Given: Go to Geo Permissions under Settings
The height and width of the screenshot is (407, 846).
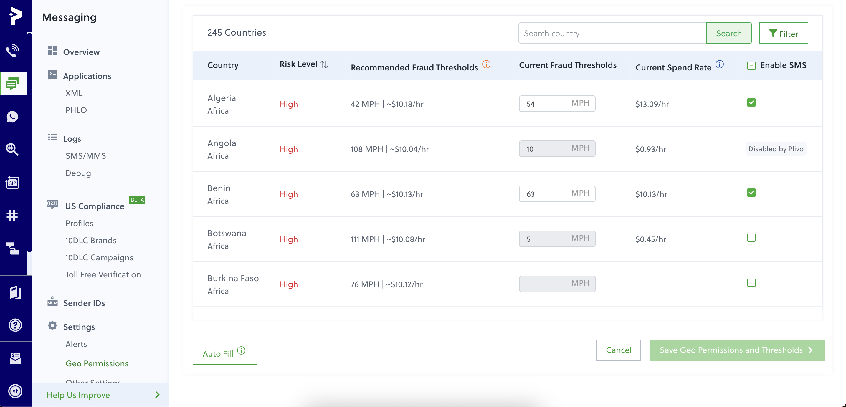Looking at the screenshot, I should pos(97,363).
